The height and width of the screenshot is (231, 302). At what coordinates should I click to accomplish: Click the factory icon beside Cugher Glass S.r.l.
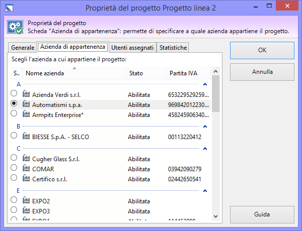26,158
